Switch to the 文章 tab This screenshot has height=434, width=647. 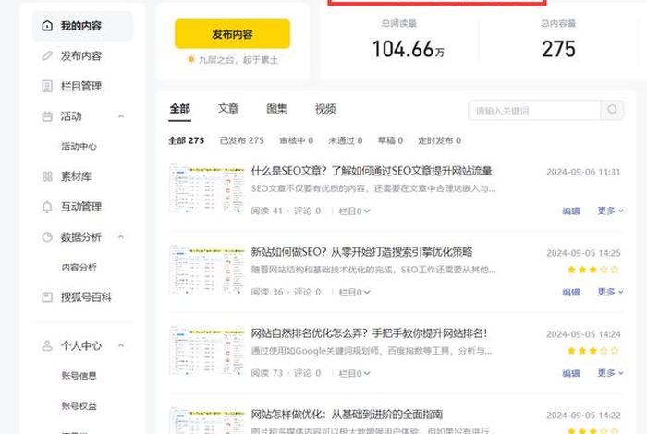pos(228,109)
